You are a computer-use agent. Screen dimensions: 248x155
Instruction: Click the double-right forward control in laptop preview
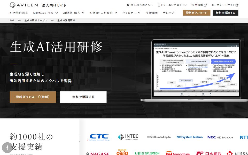(203, 94)
